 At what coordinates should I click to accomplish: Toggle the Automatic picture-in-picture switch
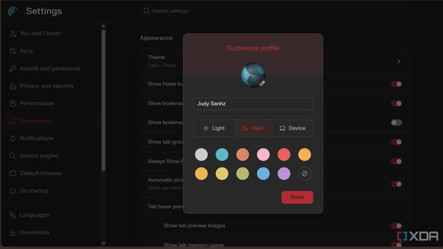[396, 184]
